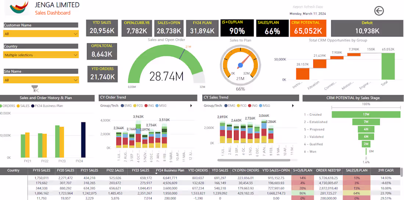The width and height of the screenshot is (404, 200).
Task: Click the 3,963K label in CY Order Trend
Action: click(x=139, y=116)
